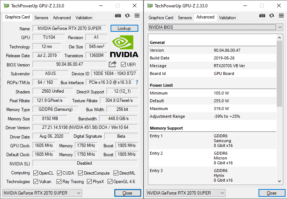Viewport: 287px width, 199px height.
Task: Open the hamburger menu in right window
Action: tap(281, 16)
